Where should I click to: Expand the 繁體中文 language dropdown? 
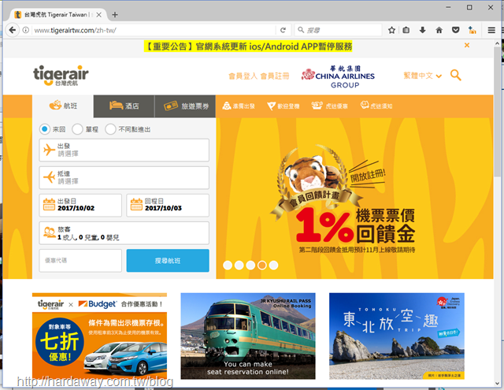[x=423, y=76]
